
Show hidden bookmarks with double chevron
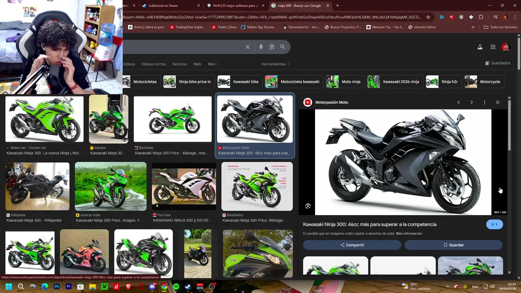pos(473,27)
